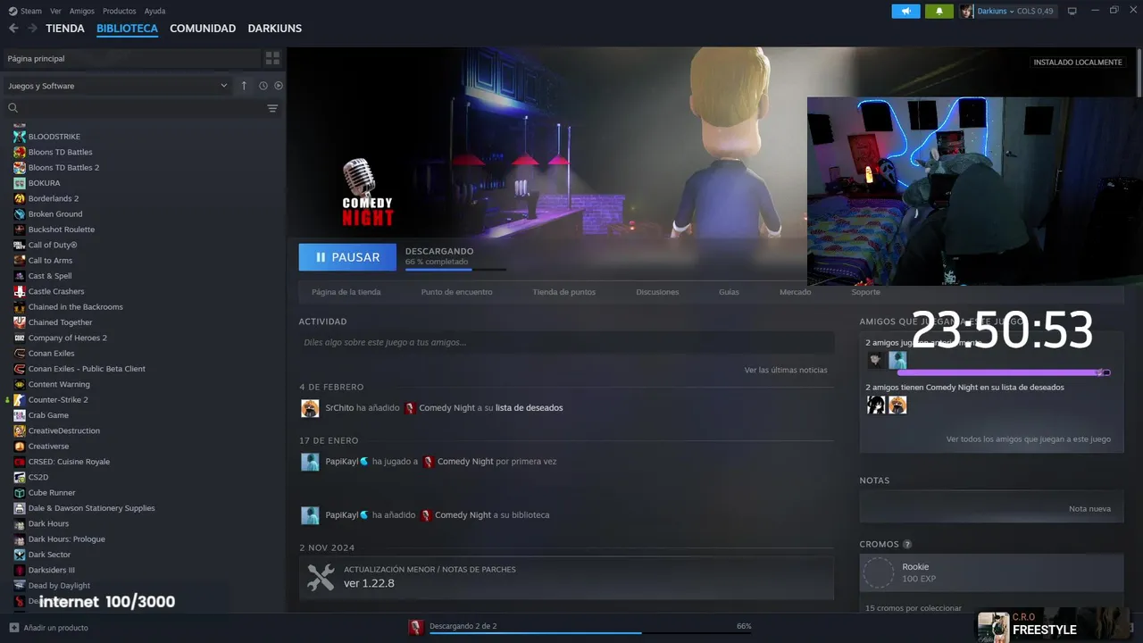Create a Nota nueva
Image resolution: width=1143 pixels, height=643 pixels.
tap(1089, 509)
